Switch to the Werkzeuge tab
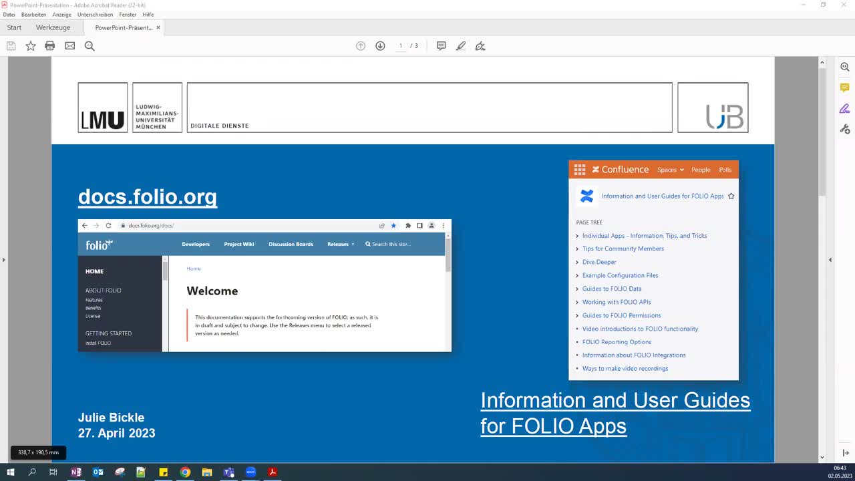 [x=53, y=27]
